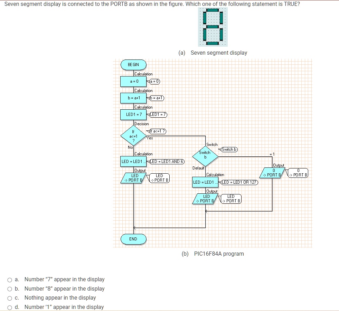Image resolution: width=339 pixels, height=311 pixels.
Task: Select the "b = a+1" calculation block
Action: [x=133, y=98]
